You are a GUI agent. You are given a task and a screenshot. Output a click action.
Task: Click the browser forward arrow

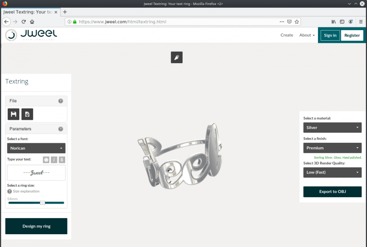click(15, 21)
